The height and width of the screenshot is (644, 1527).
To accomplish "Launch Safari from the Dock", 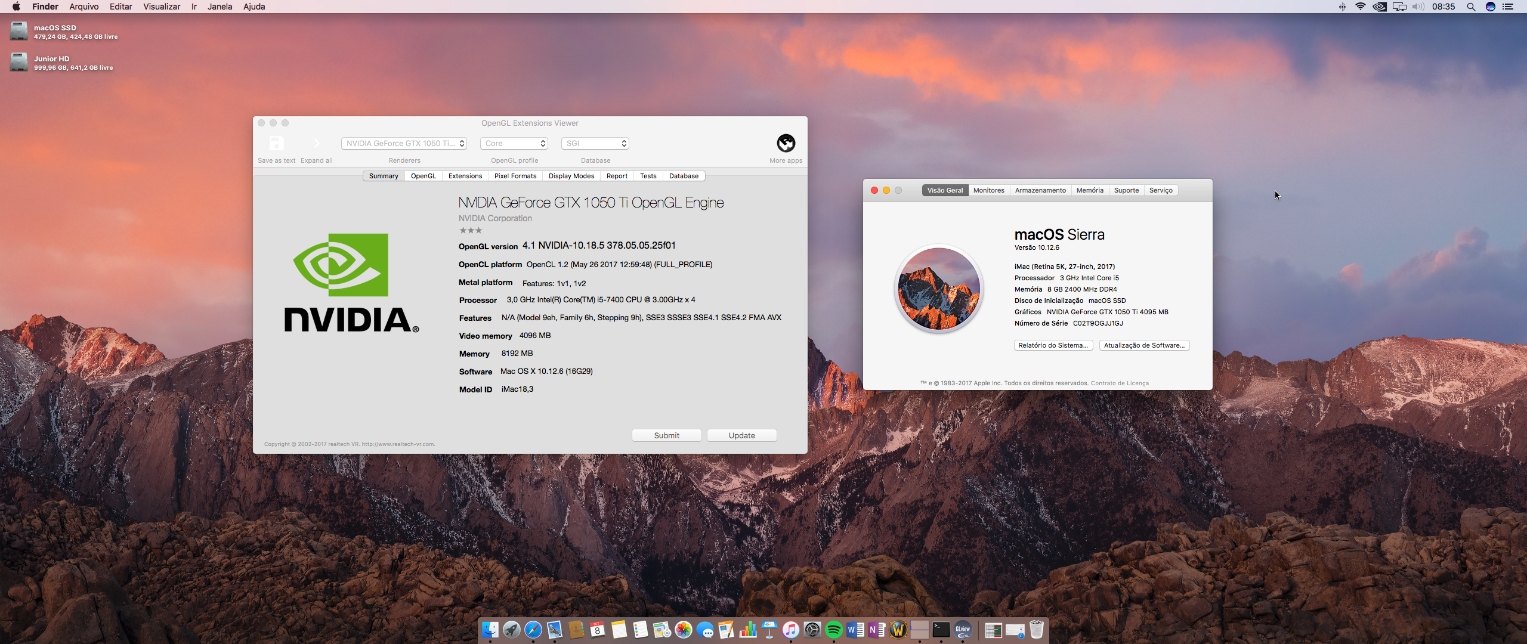I will pyautogui.click(x=533, y=630).
